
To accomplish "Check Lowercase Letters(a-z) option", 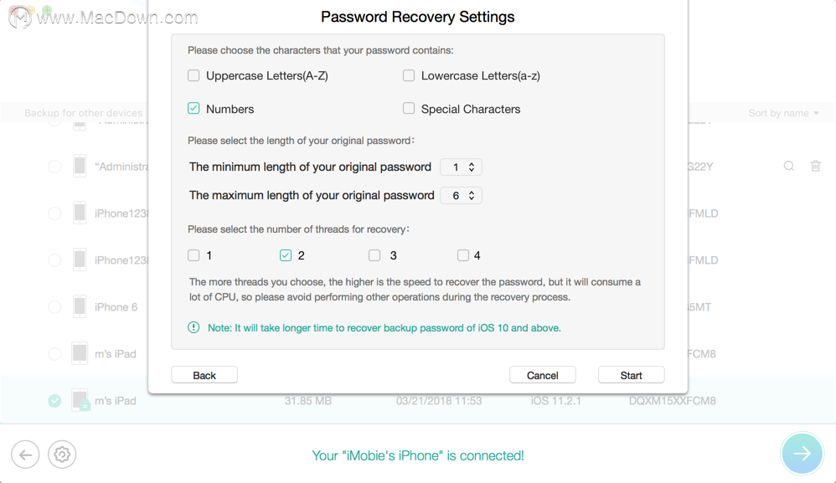I will [409, 75].
